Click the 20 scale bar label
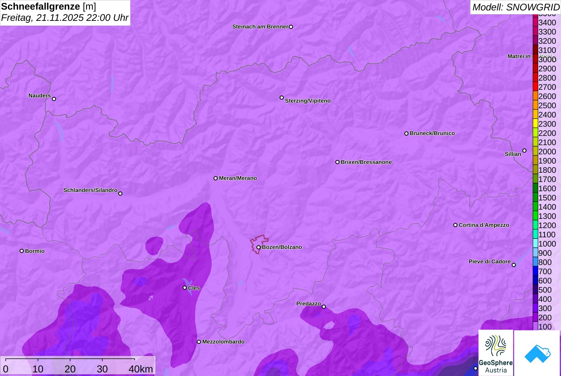561x376 pixels. tap(70, 369)
